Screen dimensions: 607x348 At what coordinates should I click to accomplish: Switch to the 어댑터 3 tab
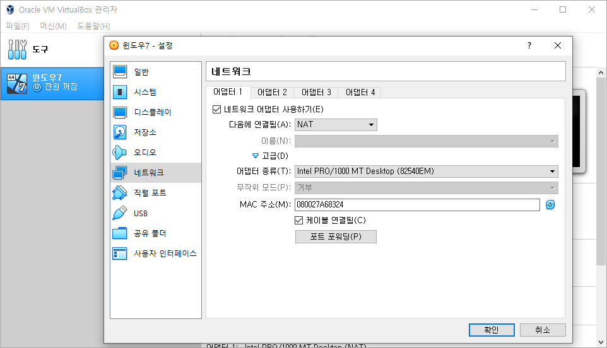pos(316,93)
